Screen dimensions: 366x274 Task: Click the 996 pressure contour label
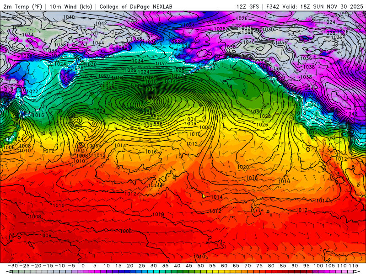151,89
